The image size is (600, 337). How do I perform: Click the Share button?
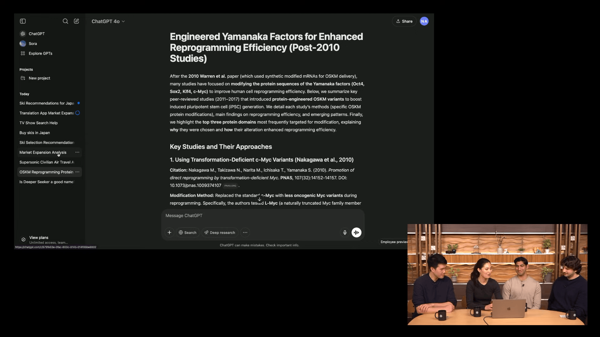(404, 21)
